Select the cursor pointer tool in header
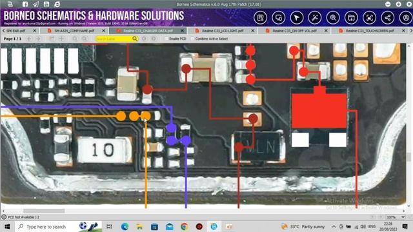 point(297,17)
